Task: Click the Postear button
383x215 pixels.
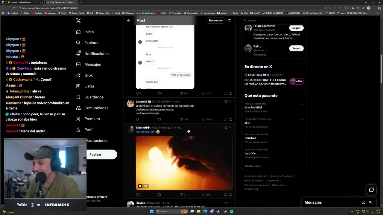Action: click(x=102, y=154)
